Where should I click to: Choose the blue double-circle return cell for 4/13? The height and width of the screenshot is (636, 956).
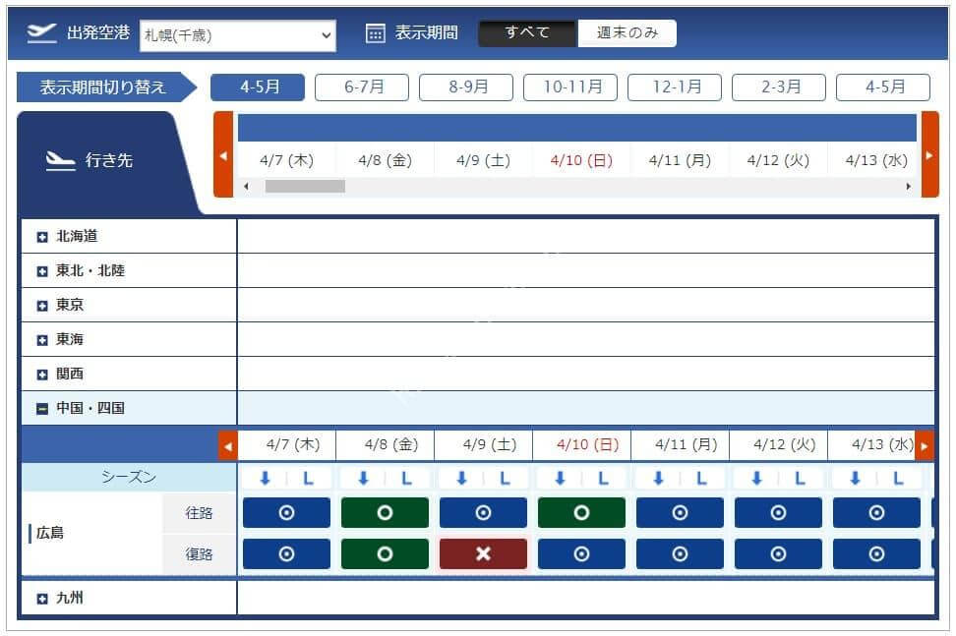point(876,553)
